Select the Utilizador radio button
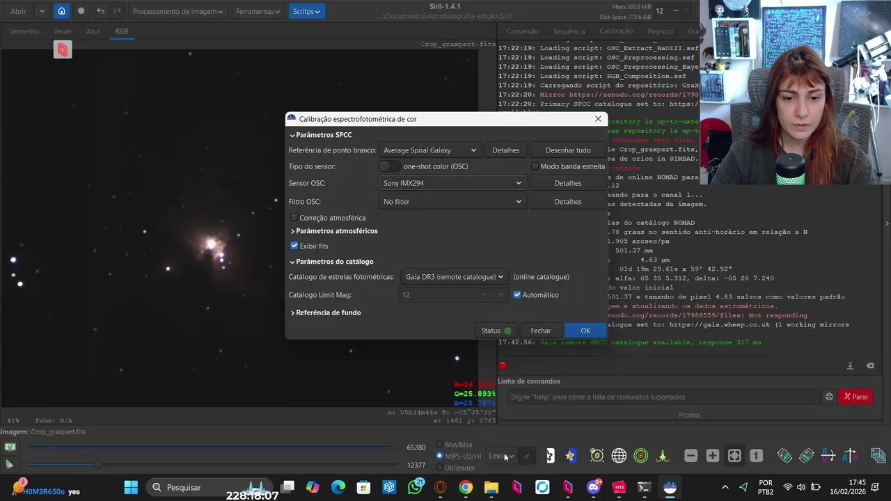This screenshot has width=891, height=501. tap(439, 468)
